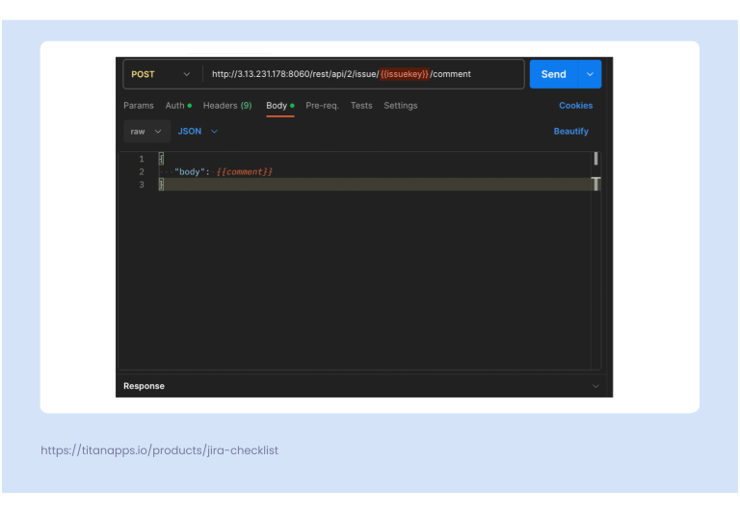Viewport: 740px width, 513px height.
Task: Open the Cookies link
Action: tap(575, 106)
